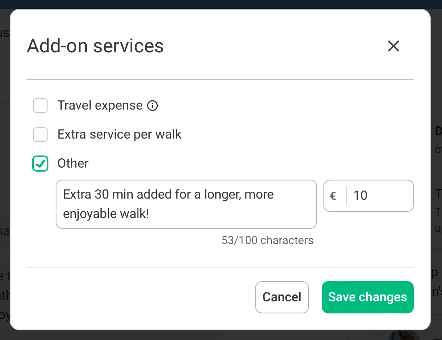442x340 pixels.
Task: Click the Travel expense info icon
Action: point(152,106)
